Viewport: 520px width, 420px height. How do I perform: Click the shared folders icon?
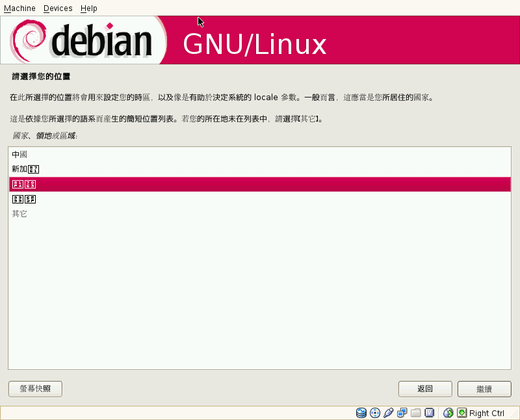pos(415,413)
